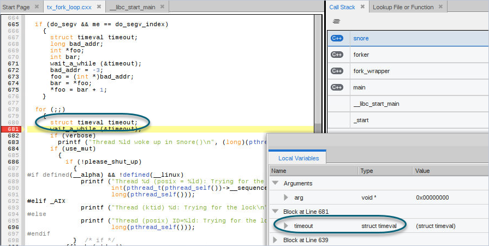Expand the arg variable
This screenshot has width=489, height=246.
286,197
